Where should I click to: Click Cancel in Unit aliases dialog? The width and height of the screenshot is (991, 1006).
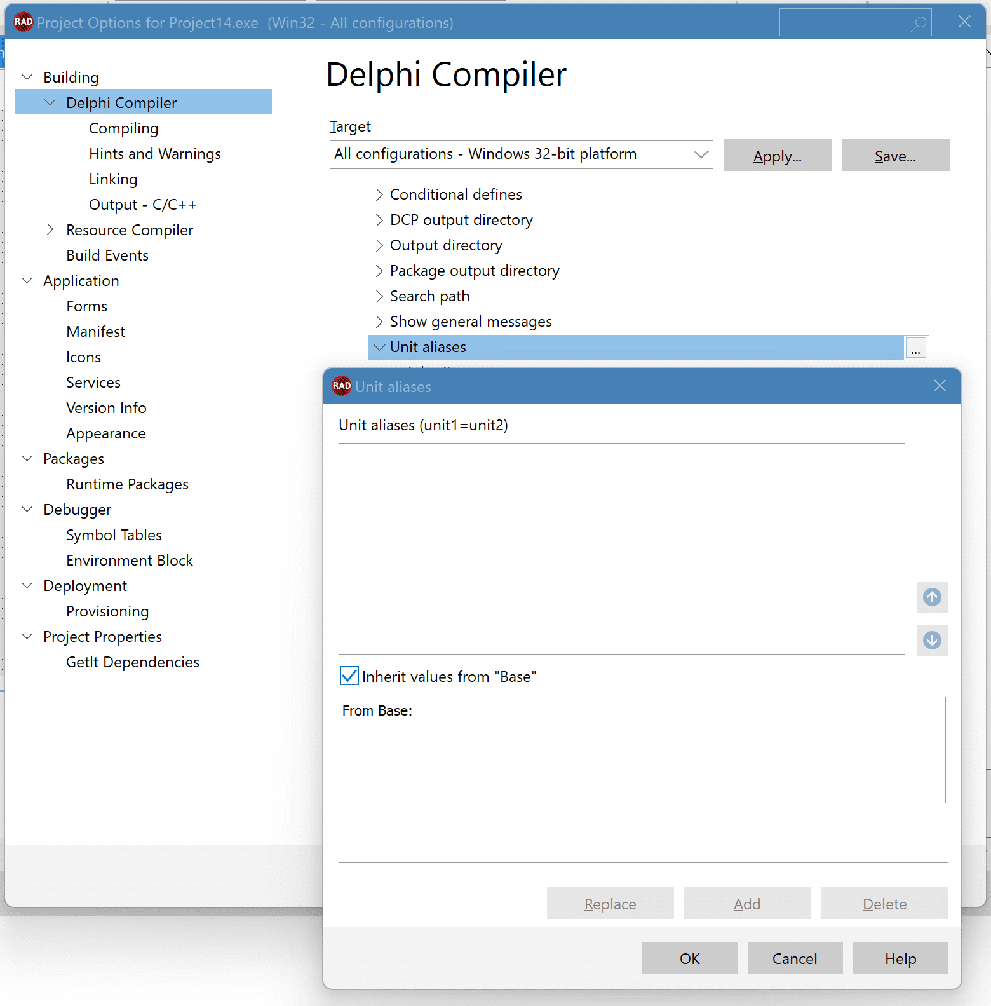click(x=795, y=958)
